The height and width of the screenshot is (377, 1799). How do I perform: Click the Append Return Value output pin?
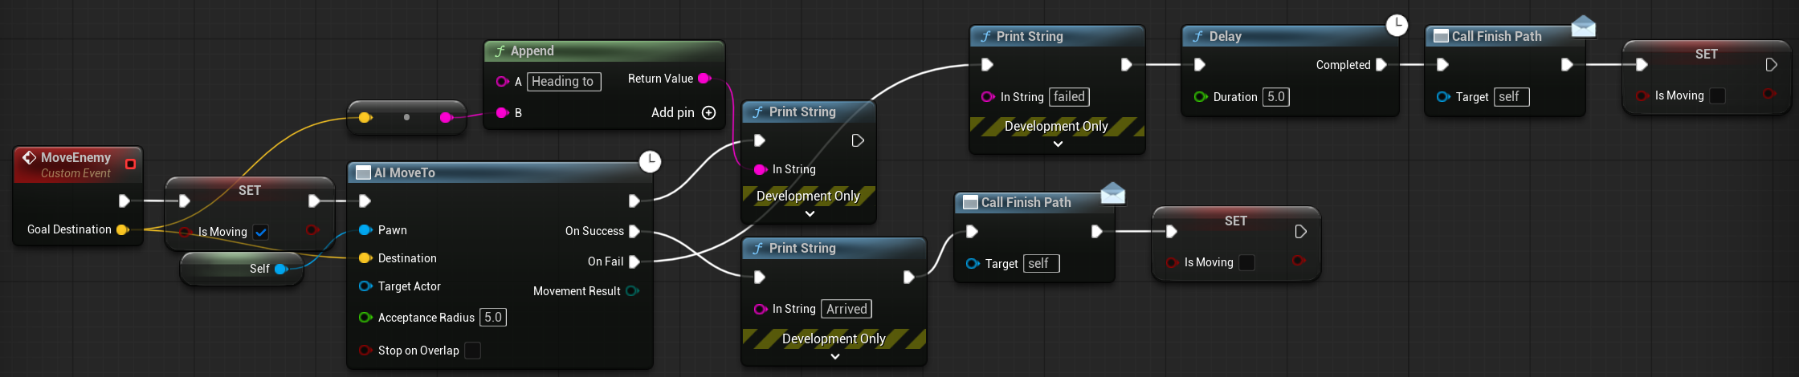pos(704,79)
